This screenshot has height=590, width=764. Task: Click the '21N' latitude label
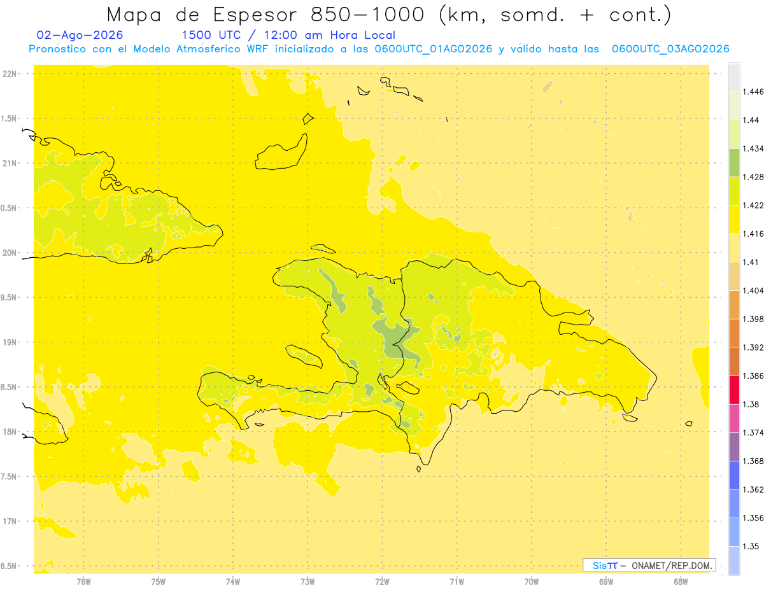click(10, 163)
